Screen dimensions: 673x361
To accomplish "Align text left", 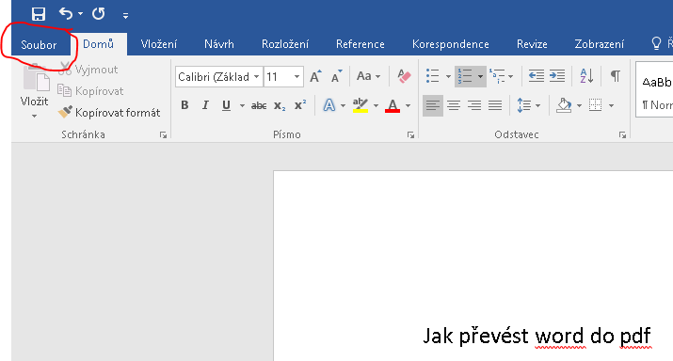I will pos(433,105).
